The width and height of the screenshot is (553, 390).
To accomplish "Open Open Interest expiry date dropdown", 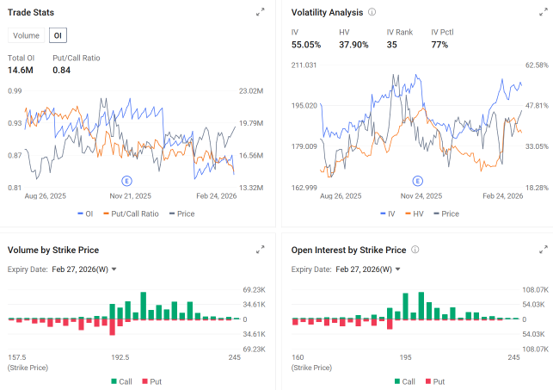I will (368, 269).
